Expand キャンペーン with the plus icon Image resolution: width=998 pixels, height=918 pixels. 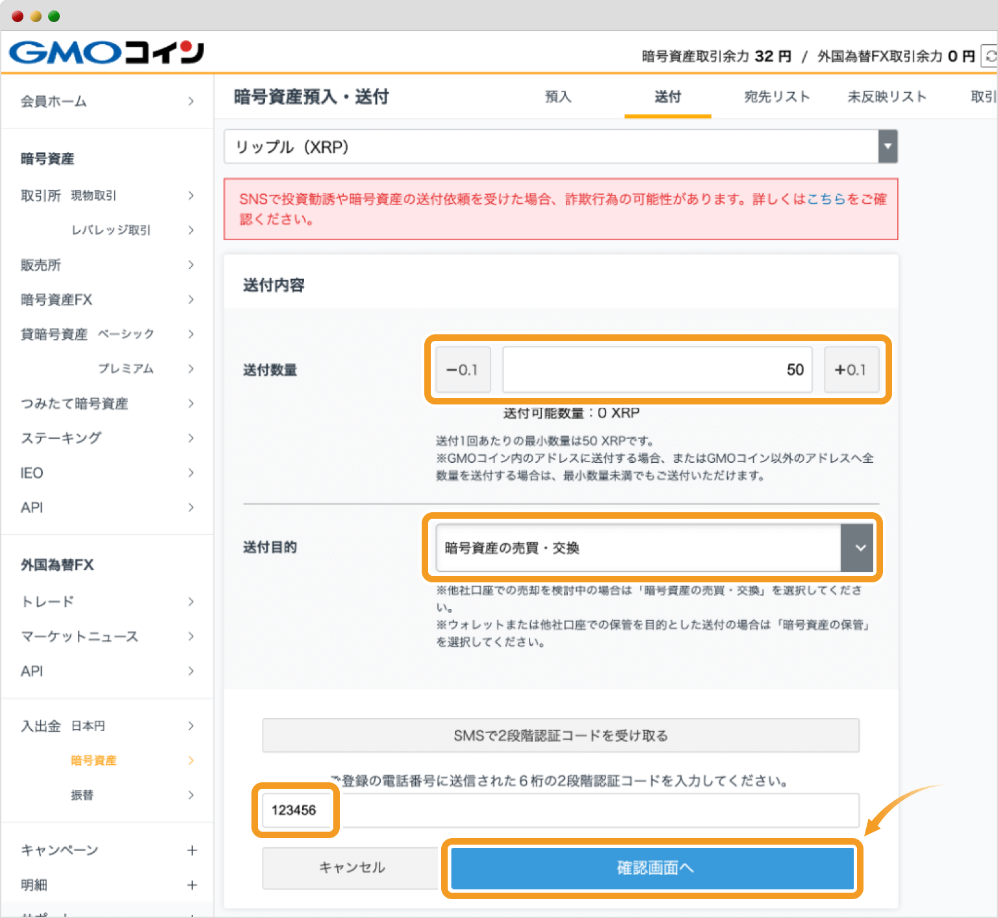[x=192, y=850]
